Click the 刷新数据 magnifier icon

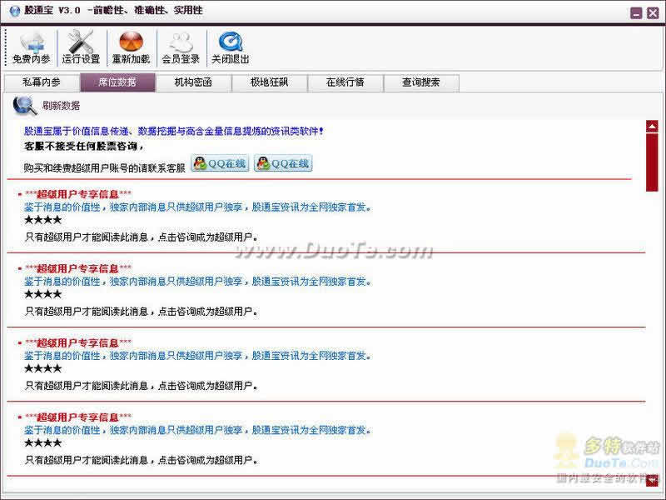click(x=25, y=106)
